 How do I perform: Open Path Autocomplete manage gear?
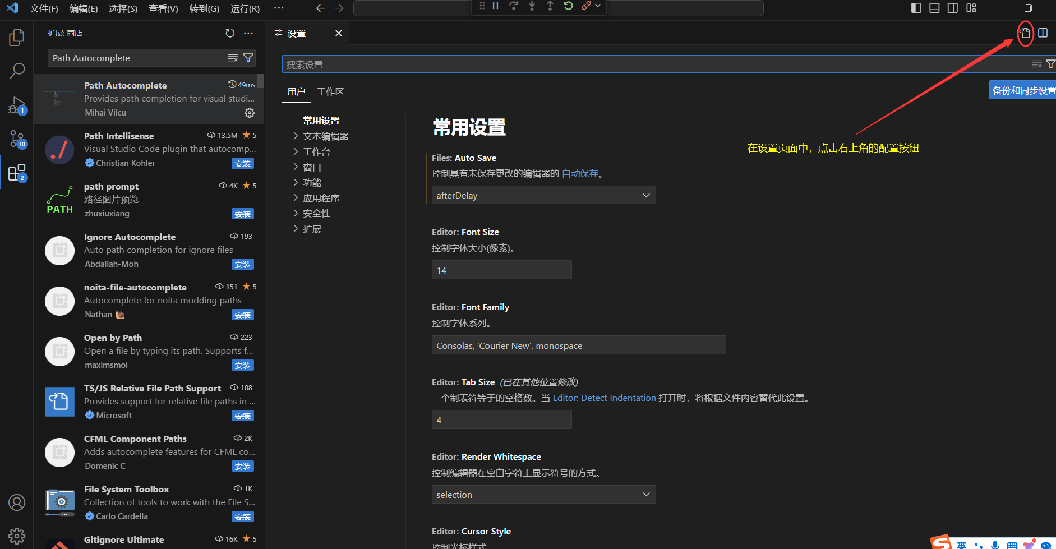pos(250,113)
